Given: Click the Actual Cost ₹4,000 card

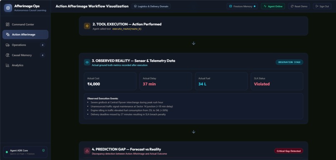Looking at the screenshot, I should click(x=110, y=81).
